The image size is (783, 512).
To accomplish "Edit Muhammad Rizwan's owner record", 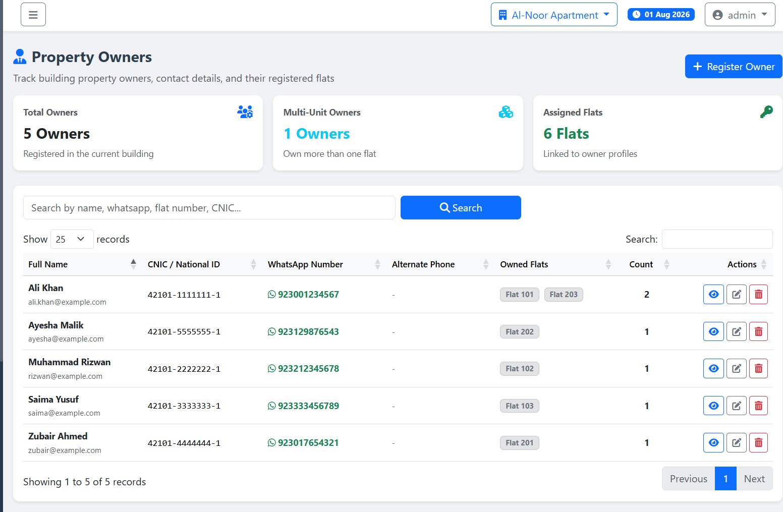I will pyautogui.click(x=737, y=369).
